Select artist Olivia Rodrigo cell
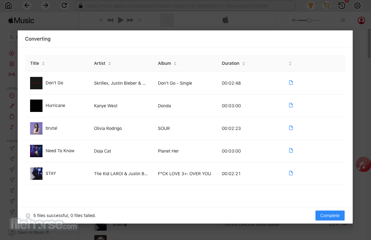The width and height of the screenshot is (371, 240). tap(108, 128)
